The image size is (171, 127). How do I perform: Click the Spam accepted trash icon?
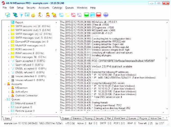pos(13,61)
